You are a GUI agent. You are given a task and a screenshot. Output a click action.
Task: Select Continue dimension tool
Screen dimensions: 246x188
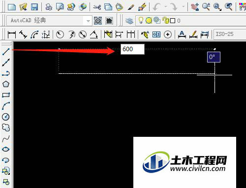(131, 34)
